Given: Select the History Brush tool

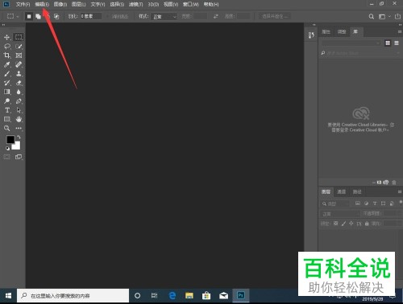Looking at the screenshot, I should [x=7, y=83].
